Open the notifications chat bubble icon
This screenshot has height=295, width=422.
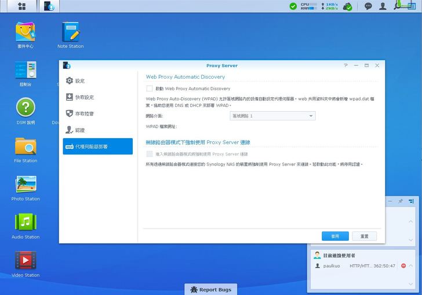tap(368, 6)
